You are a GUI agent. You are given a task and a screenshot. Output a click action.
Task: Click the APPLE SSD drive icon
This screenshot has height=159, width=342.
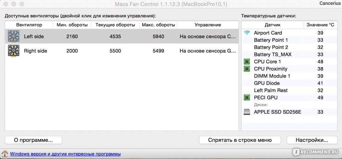point(247,112)
